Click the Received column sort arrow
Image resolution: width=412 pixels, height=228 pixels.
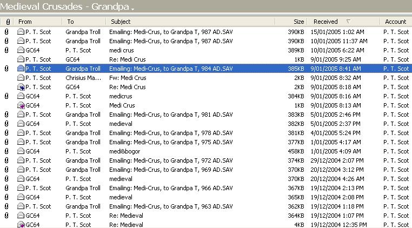pyautogui.click(x=348, y=22)
